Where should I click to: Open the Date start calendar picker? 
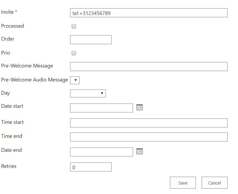click(x=139, y=107)
